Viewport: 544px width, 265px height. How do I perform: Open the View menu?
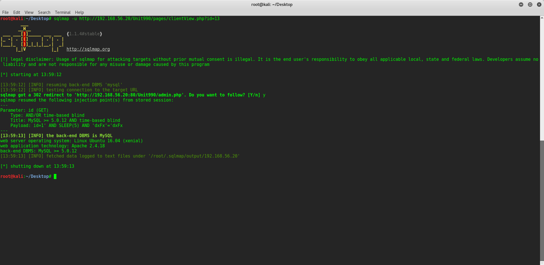[29, 12]
